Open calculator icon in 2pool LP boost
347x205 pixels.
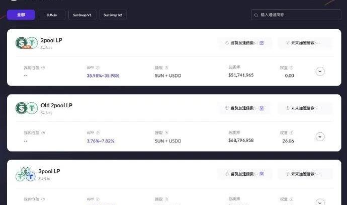tap(262, 43)
